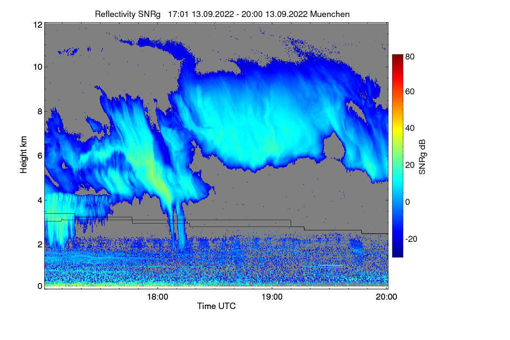
Task: Click the colorbar label '-20'
Action: [411, 239]
